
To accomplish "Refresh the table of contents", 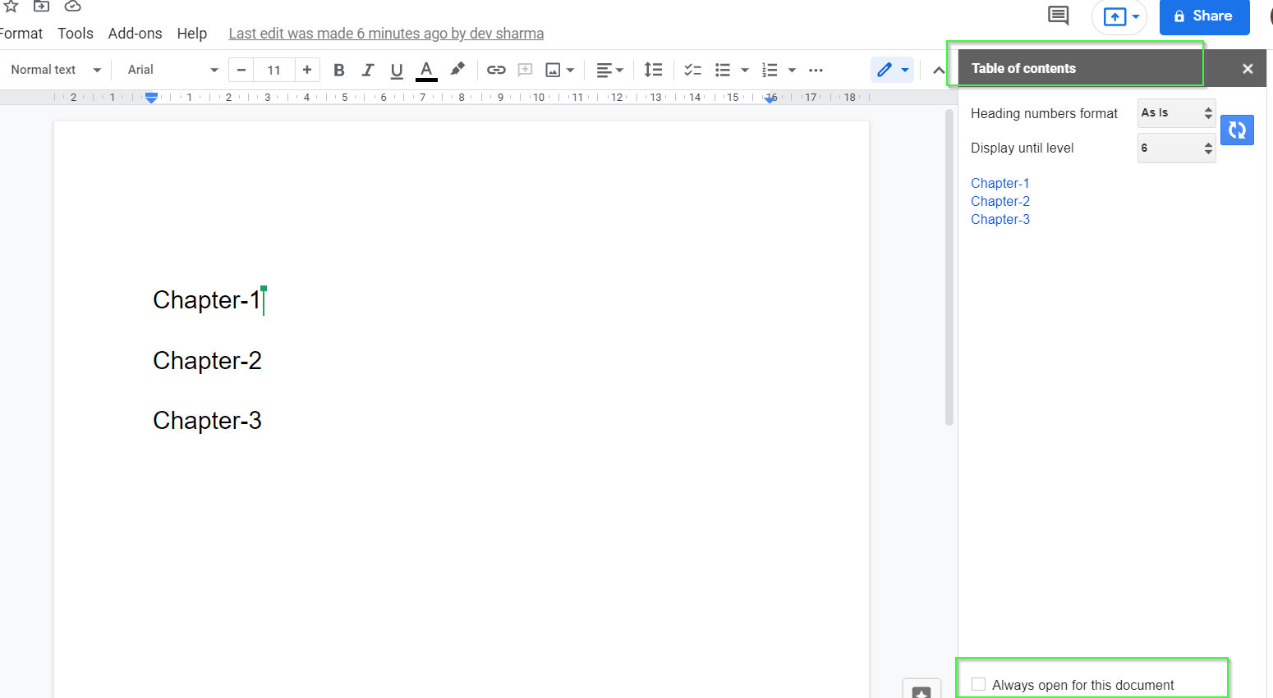I will 1237,130.
